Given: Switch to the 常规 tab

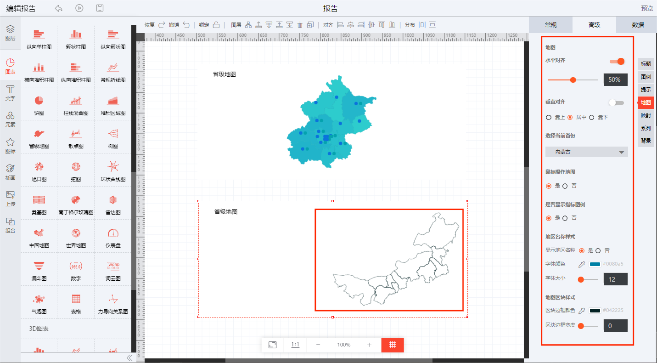Looking at the screenshot, I should click(550, 25).
